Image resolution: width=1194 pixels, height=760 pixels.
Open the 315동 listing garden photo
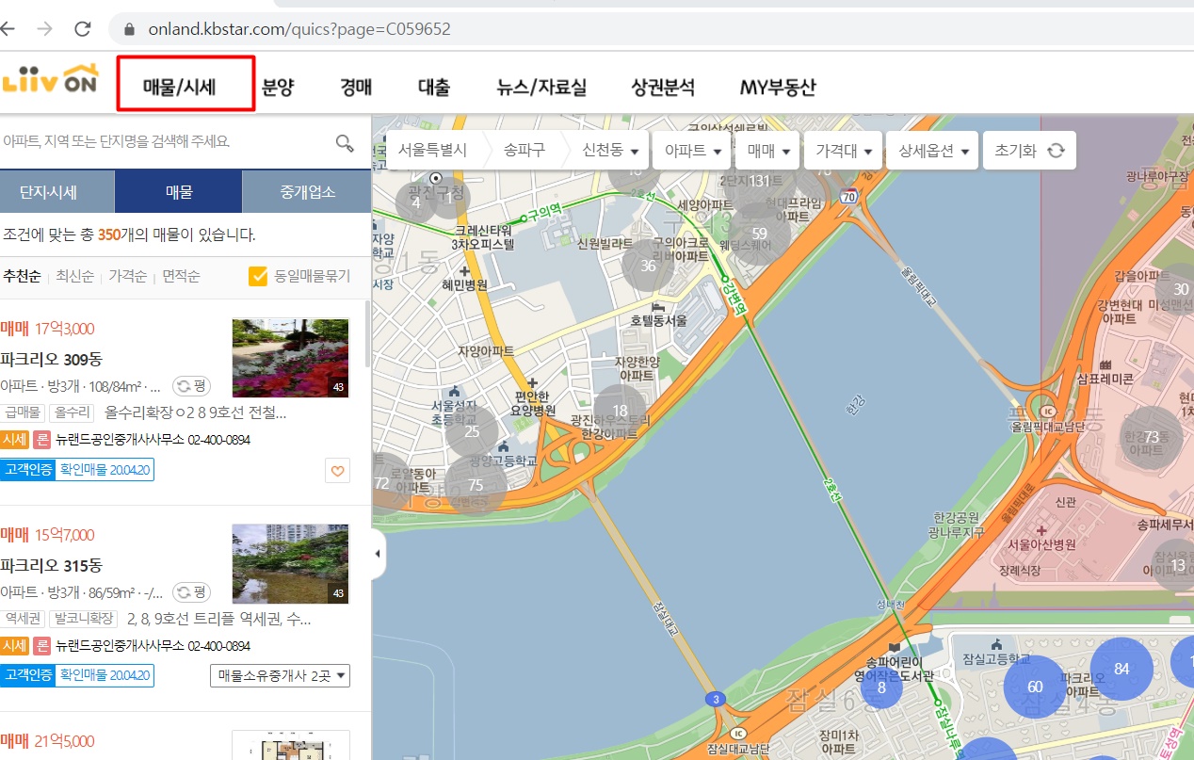[291, 563]
